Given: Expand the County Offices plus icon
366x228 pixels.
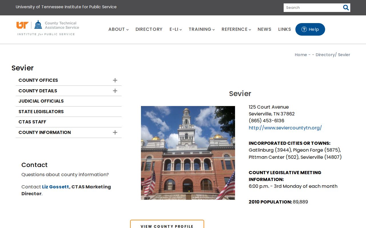Looking at the screenshot, I should click(115, 80).
